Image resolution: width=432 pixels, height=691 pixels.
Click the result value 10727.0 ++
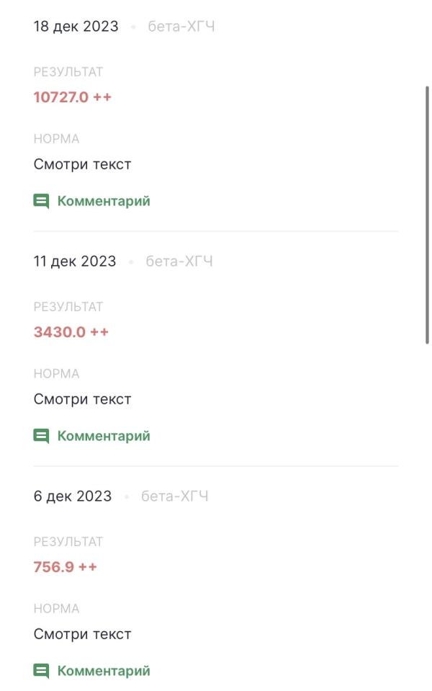[x=72, y=97]
